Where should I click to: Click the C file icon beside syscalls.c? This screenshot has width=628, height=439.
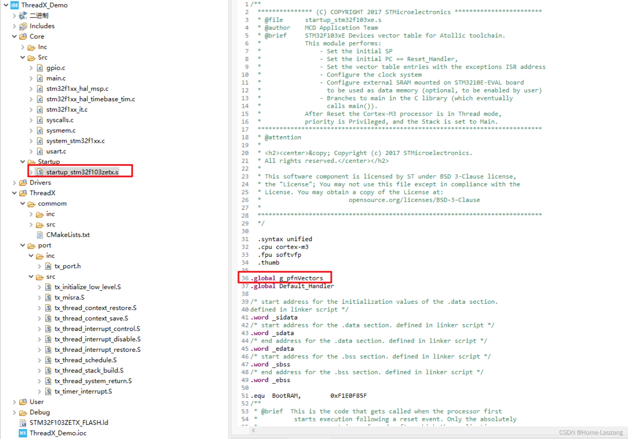coord(40,120)
